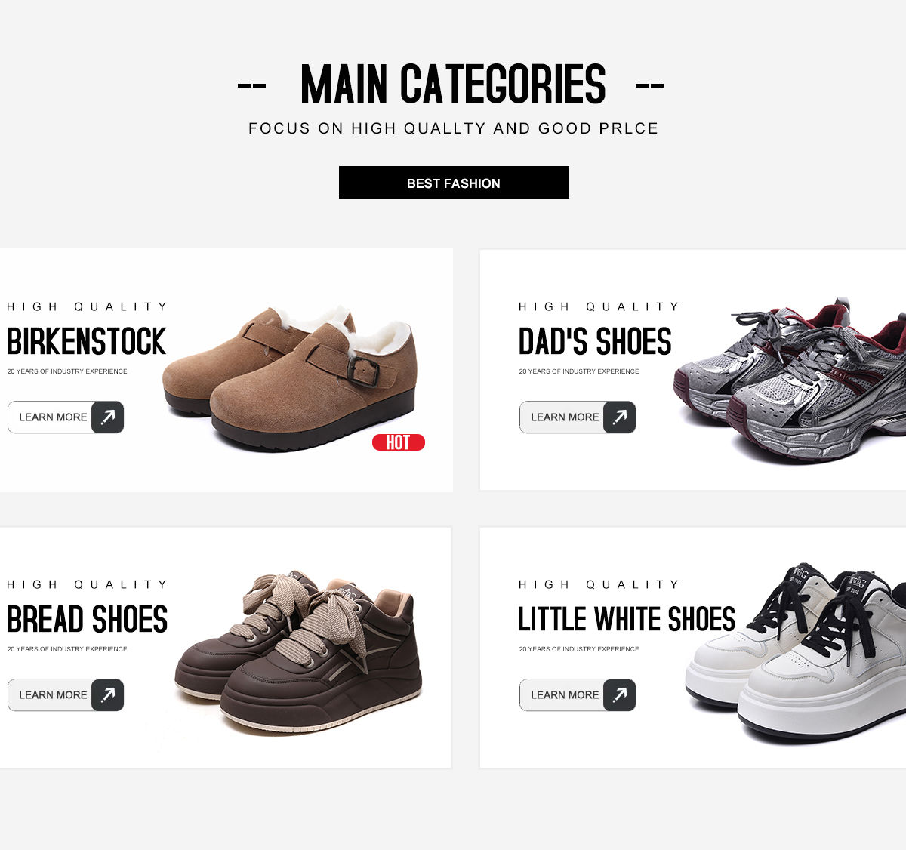Viewport: 906px width, 850px height.
Task: Click the Focus on High Quality tagline
Action: tap(454, 128)
